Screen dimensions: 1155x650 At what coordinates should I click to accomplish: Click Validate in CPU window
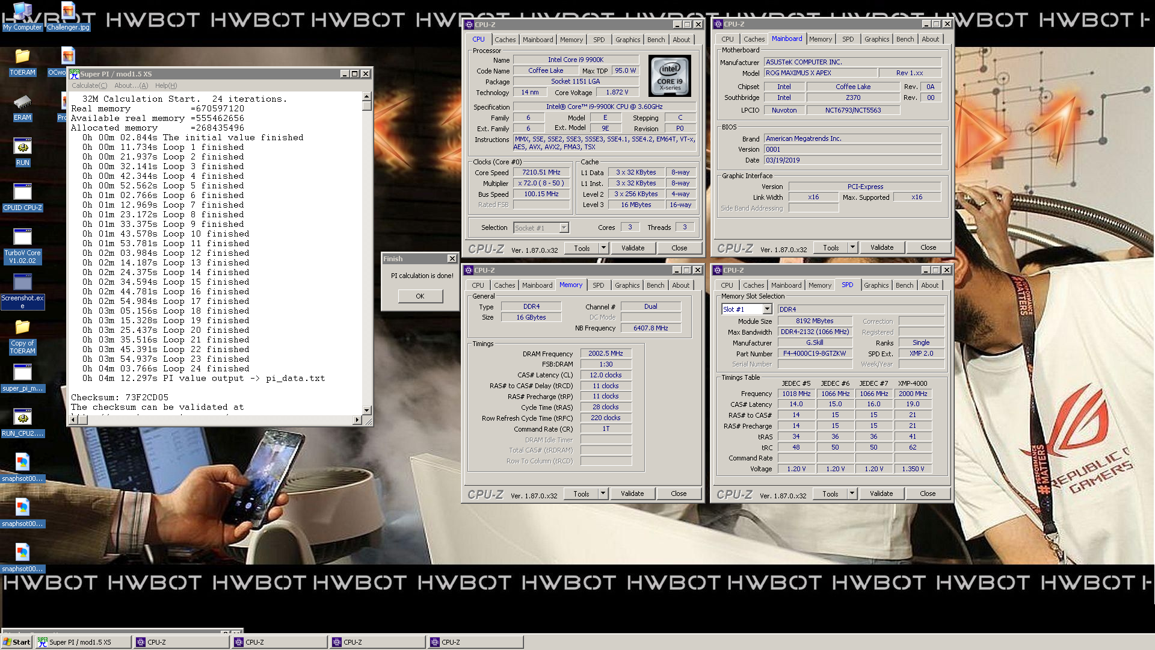click(x=633, y=248)
